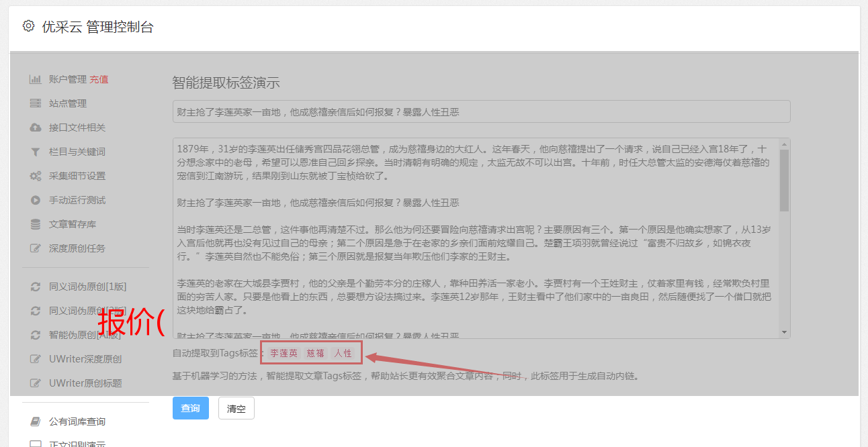Click the funnel icon for 栏目与关键词

coord(36,152)
